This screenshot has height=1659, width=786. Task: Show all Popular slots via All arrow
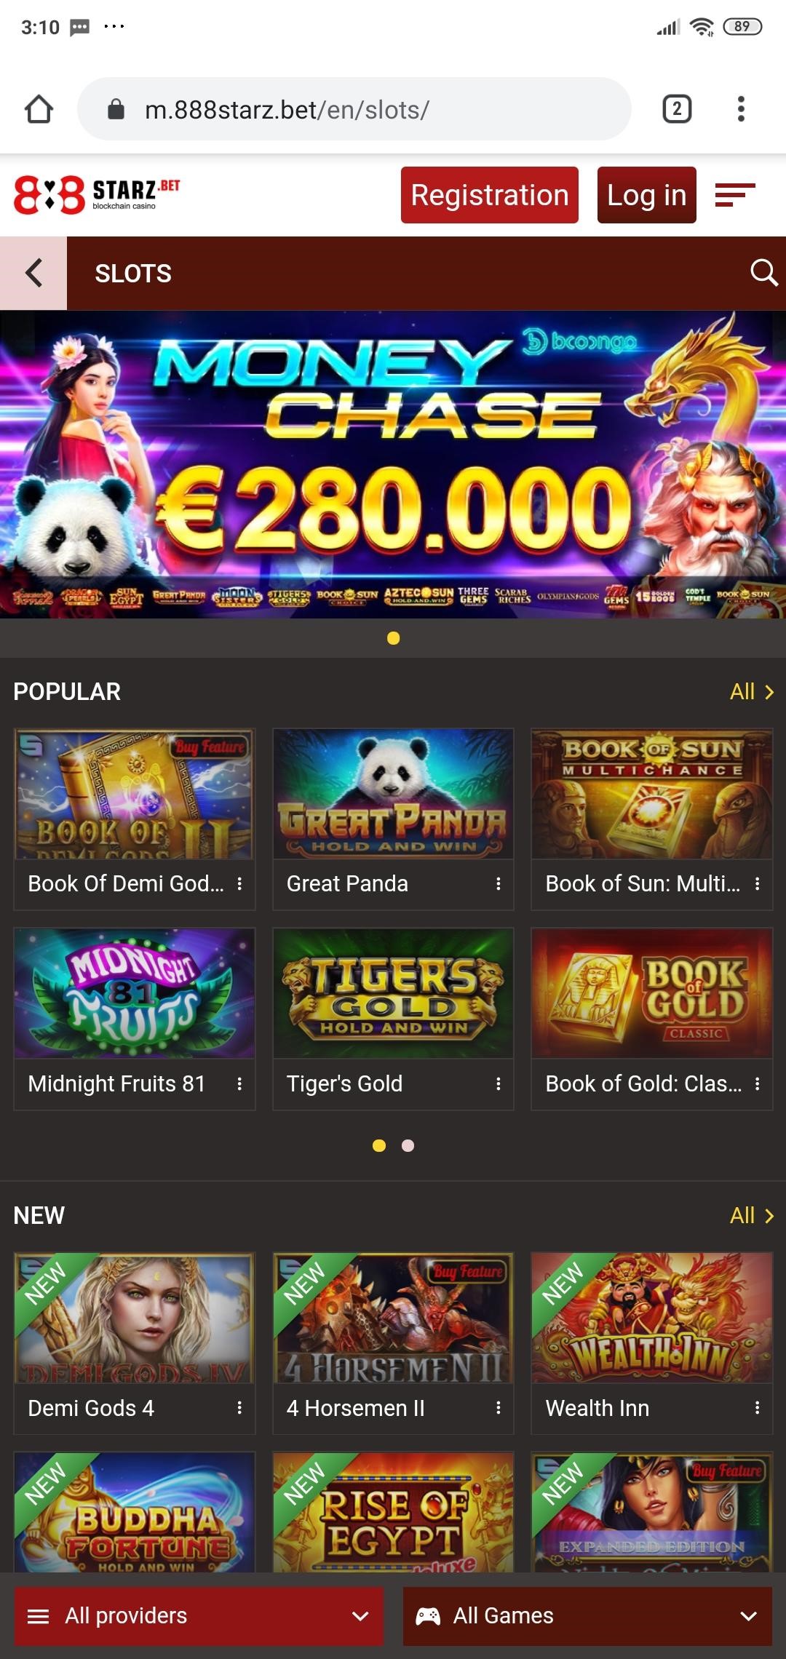tap(753, 691)
